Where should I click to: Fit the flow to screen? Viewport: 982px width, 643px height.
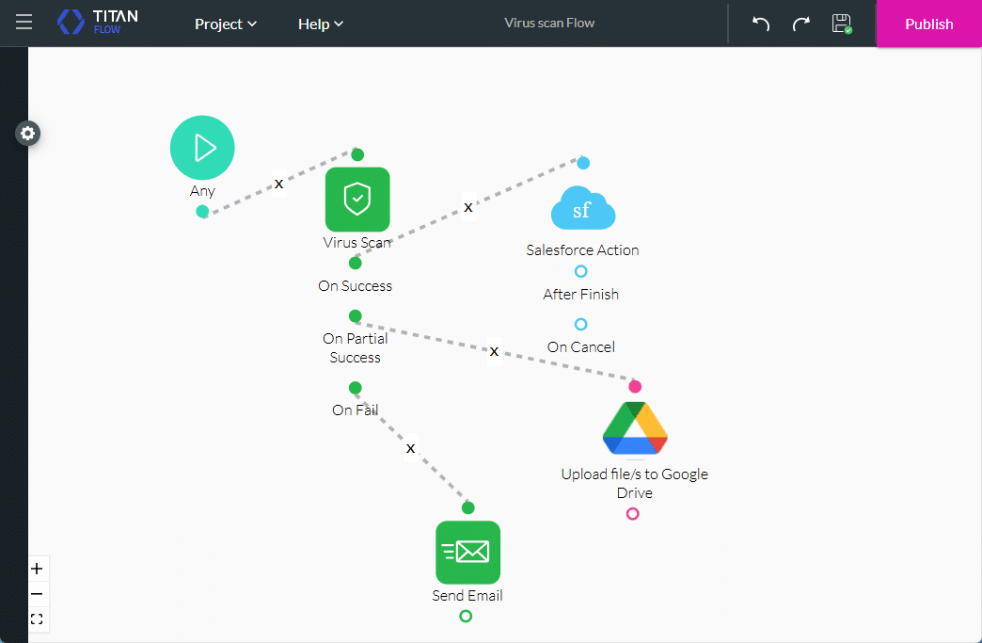[x=37, y=619]
